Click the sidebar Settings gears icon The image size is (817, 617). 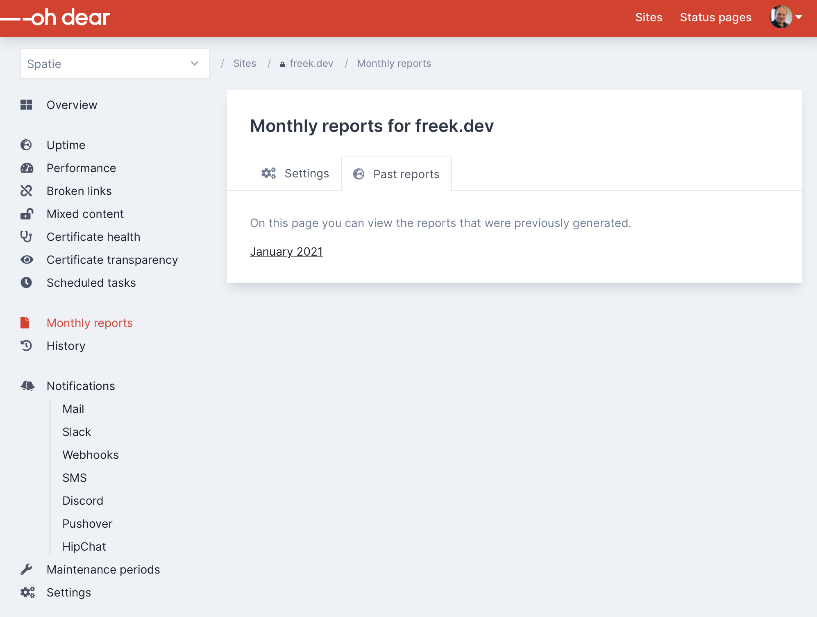click(x=28, y=592)
